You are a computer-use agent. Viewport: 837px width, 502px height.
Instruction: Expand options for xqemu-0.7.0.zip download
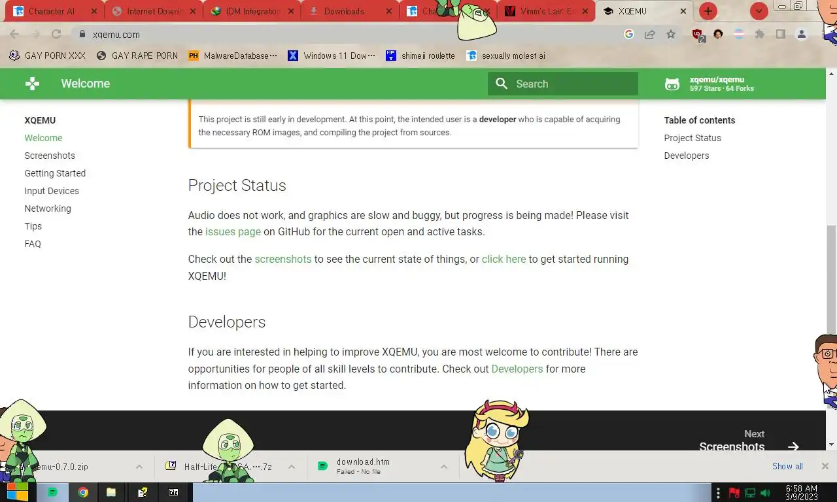[x=139, y=467]
